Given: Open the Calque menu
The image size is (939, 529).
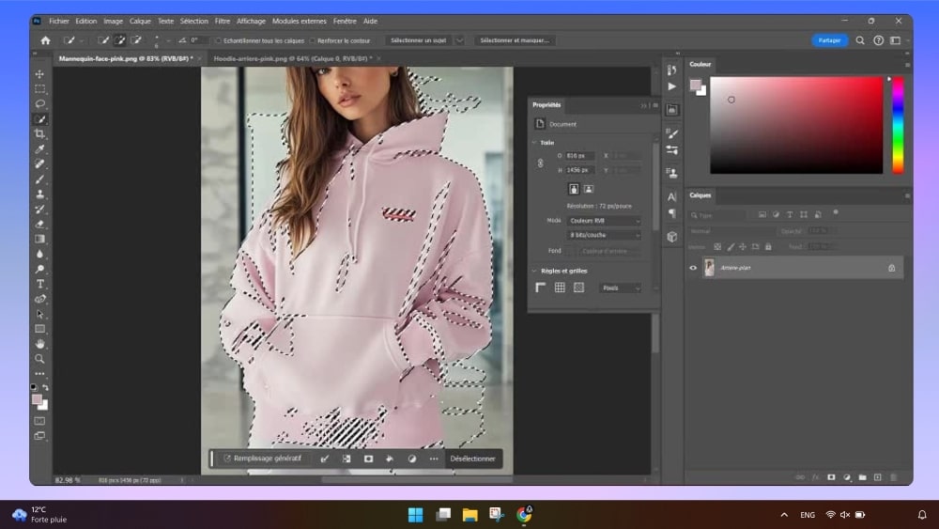Looking at the screenshot, I should (x=140, y=21).
